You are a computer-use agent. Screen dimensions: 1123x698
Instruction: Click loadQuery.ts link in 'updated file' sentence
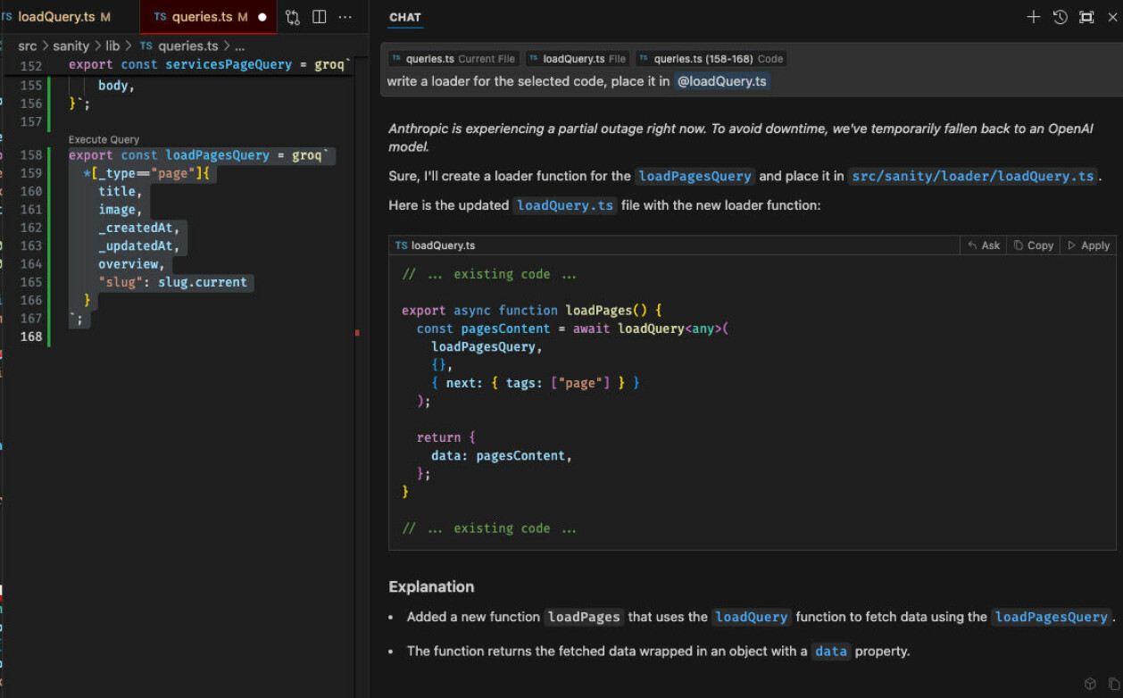coord(565,205)
